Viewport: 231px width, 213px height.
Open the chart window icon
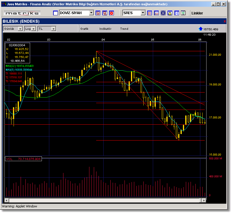click(x=157, y=13)
